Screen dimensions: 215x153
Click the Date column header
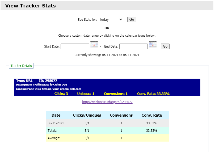pyautogui.click(x=56, y=115)
